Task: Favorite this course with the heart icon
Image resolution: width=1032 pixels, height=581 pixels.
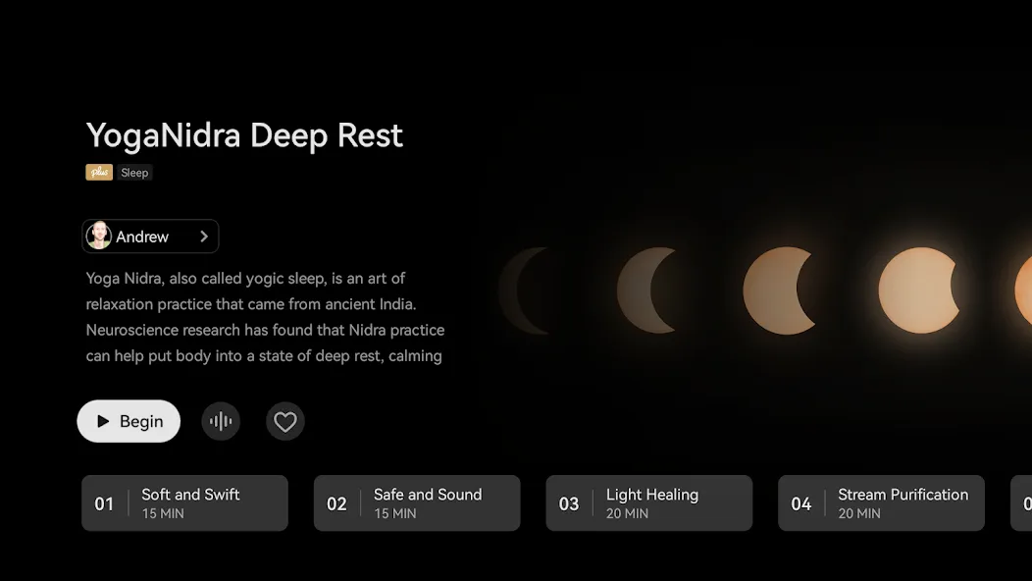Action: (285, 421)
